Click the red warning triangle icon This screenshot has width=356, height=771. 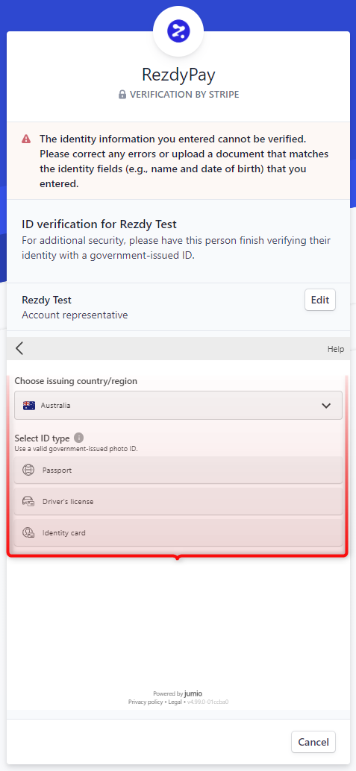(26, 139)
